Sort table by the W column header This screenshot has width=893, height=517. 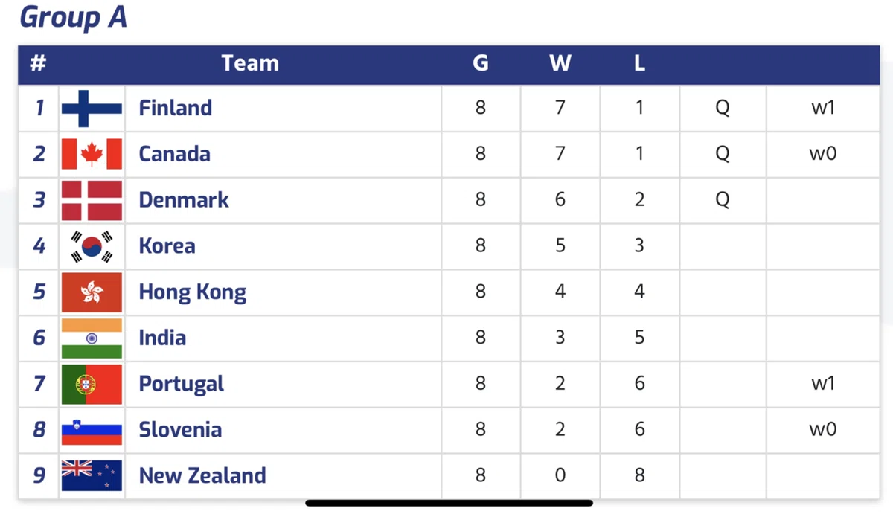[x=560, y=64]
